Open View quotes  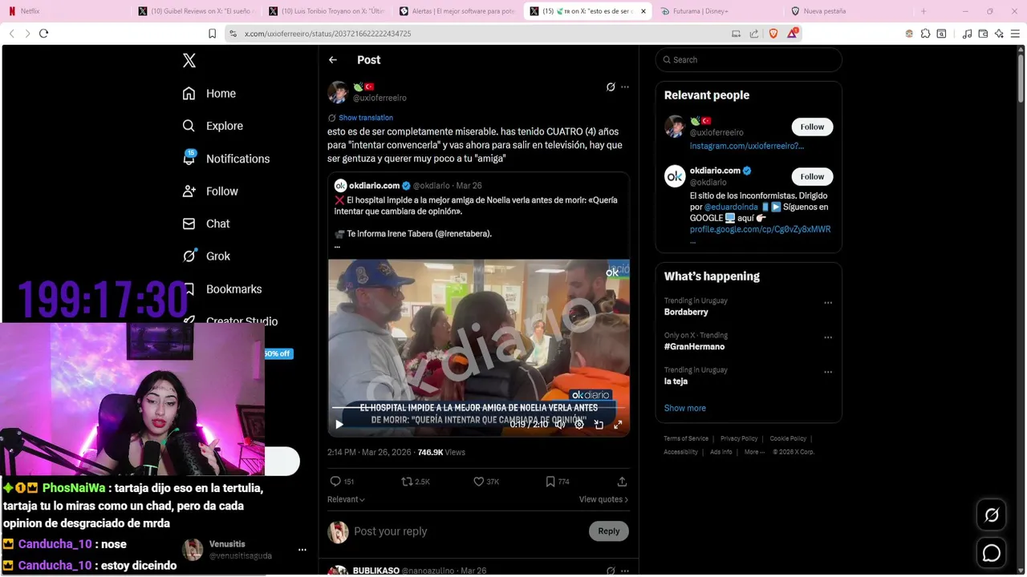603,499
